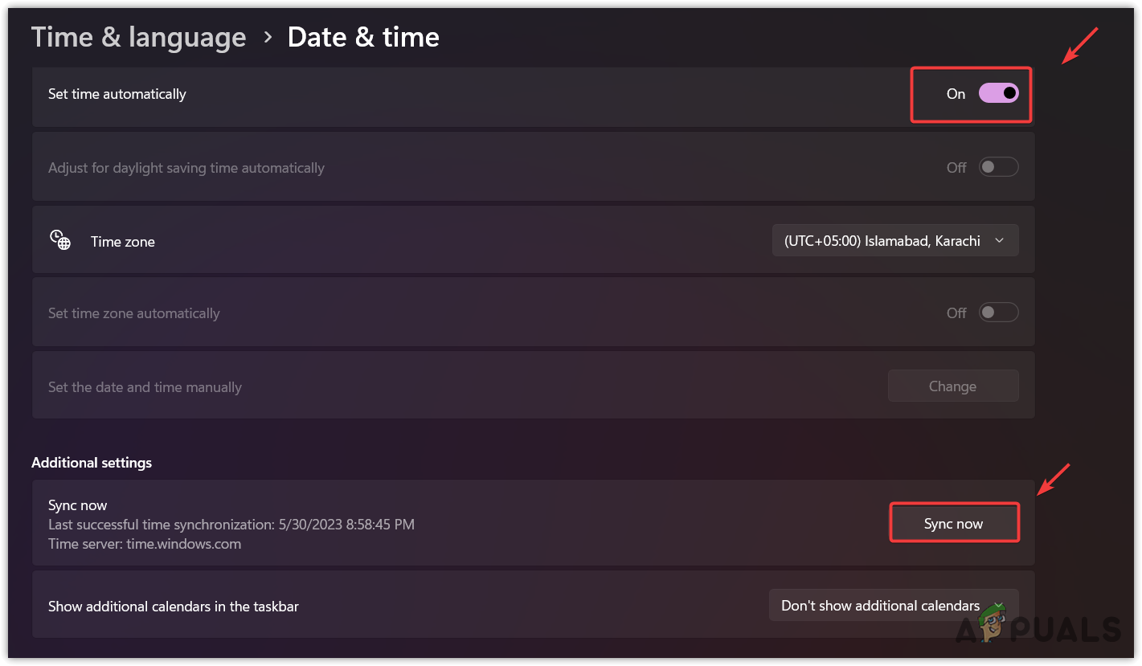Viewport: 1142px width, 666px height.
Task: Click the Time zone clock-globe icon
Action: [x=60, y=240]
